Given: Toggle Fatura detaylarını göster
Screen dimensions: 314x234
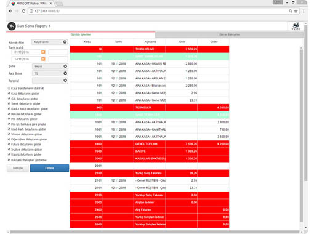Looking at the screenshot, I should [x=9, y=144].
